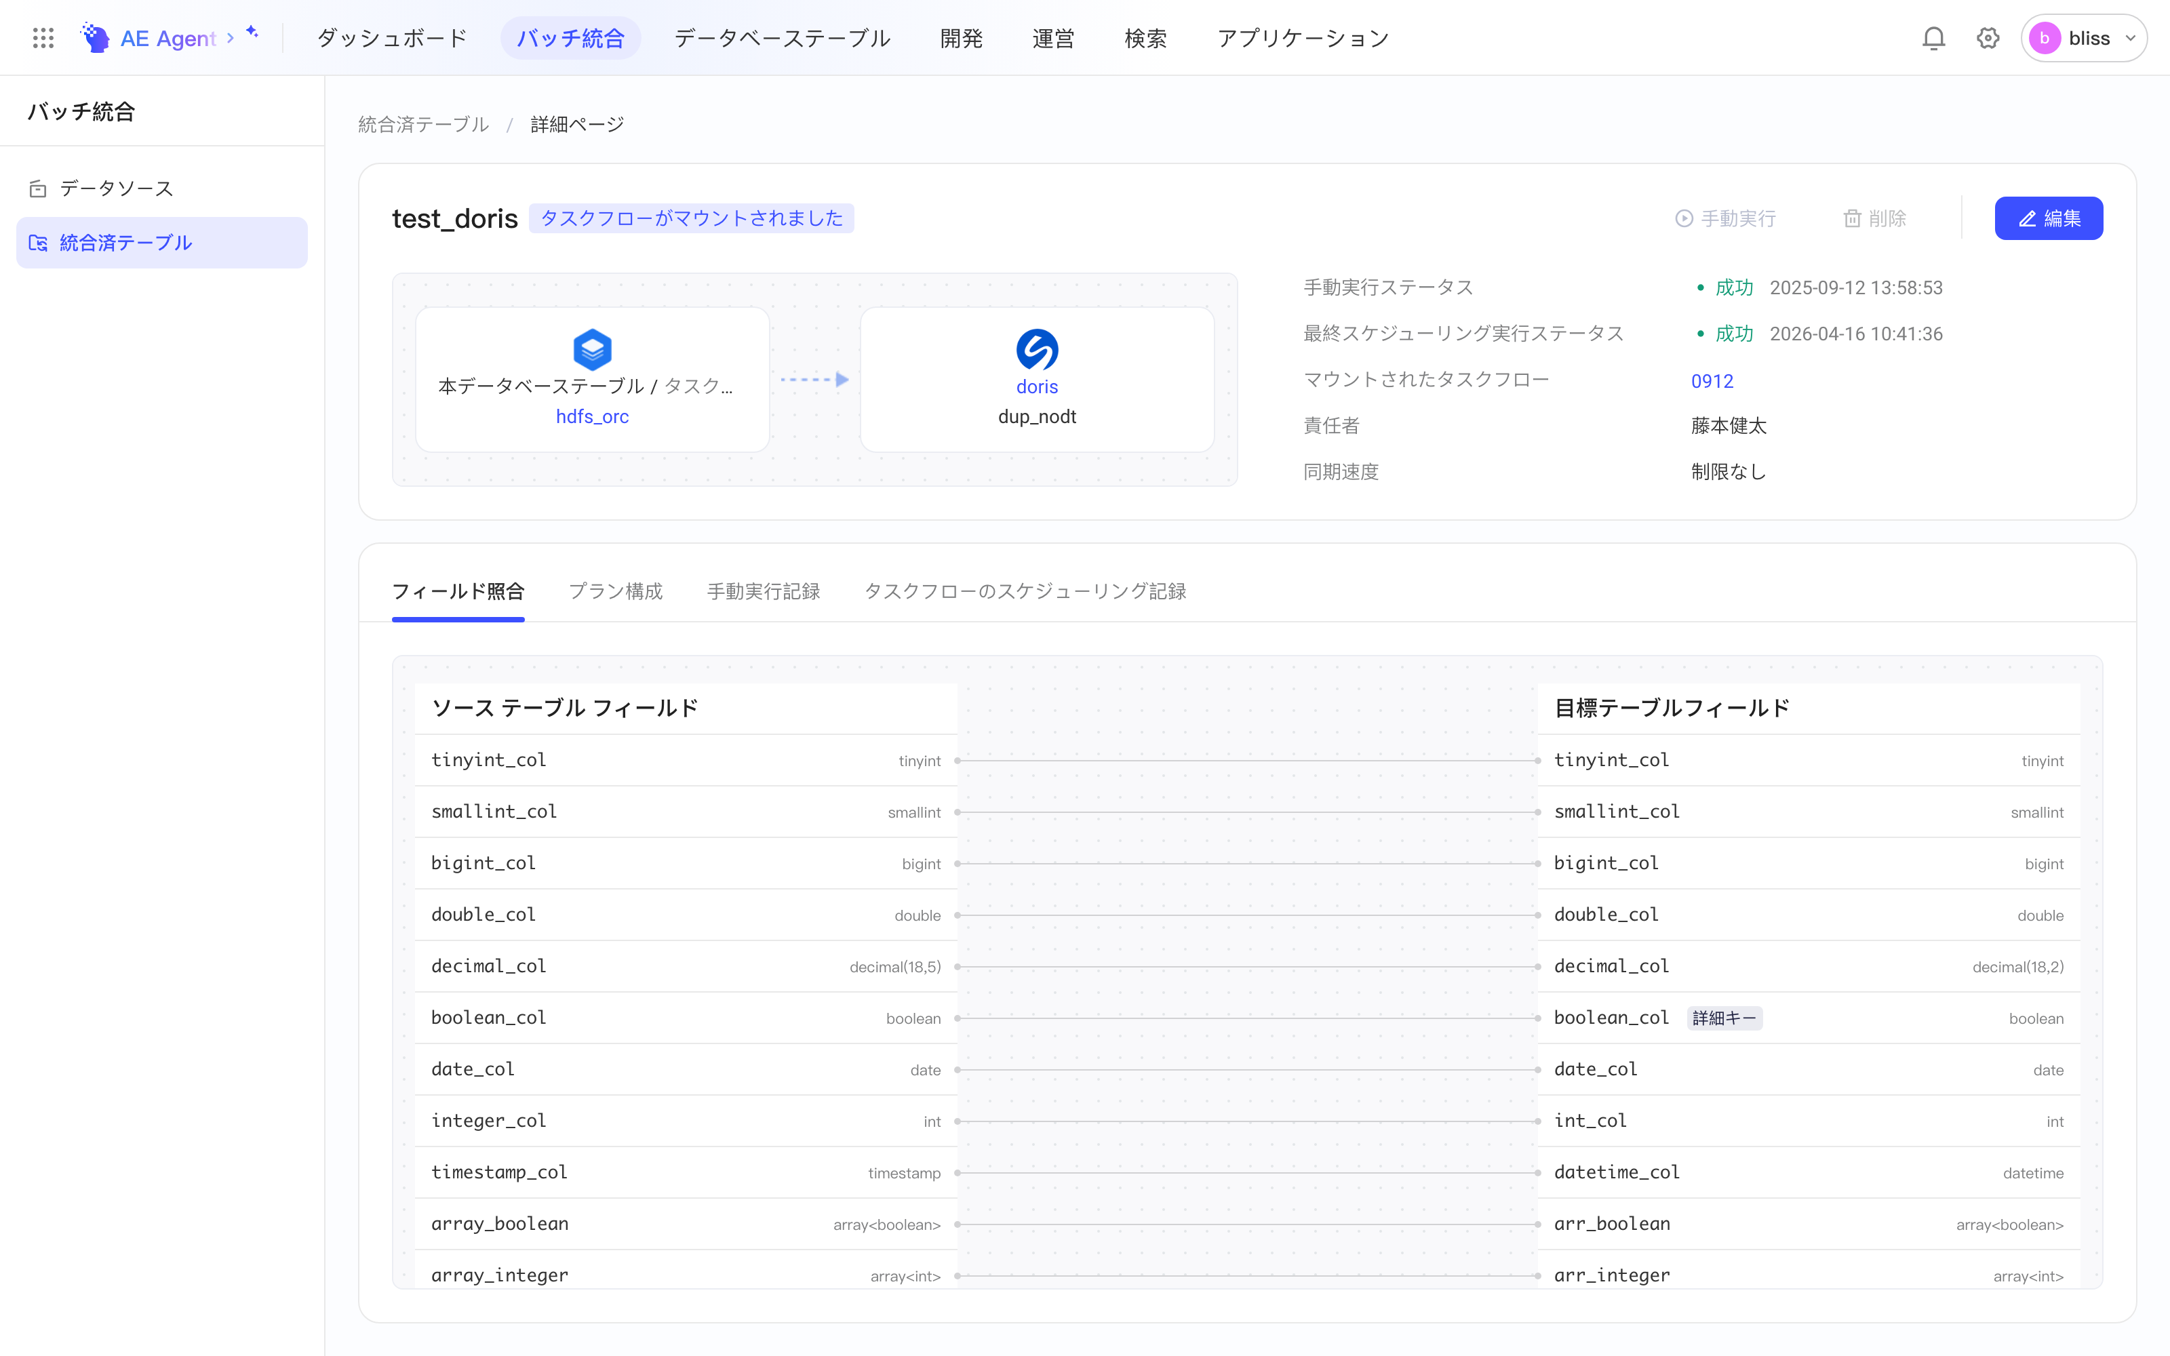Open the doris datasource link
Image resolution: width=2170 pixels, height=1356 pixels.
click(x=1038, y=386)
